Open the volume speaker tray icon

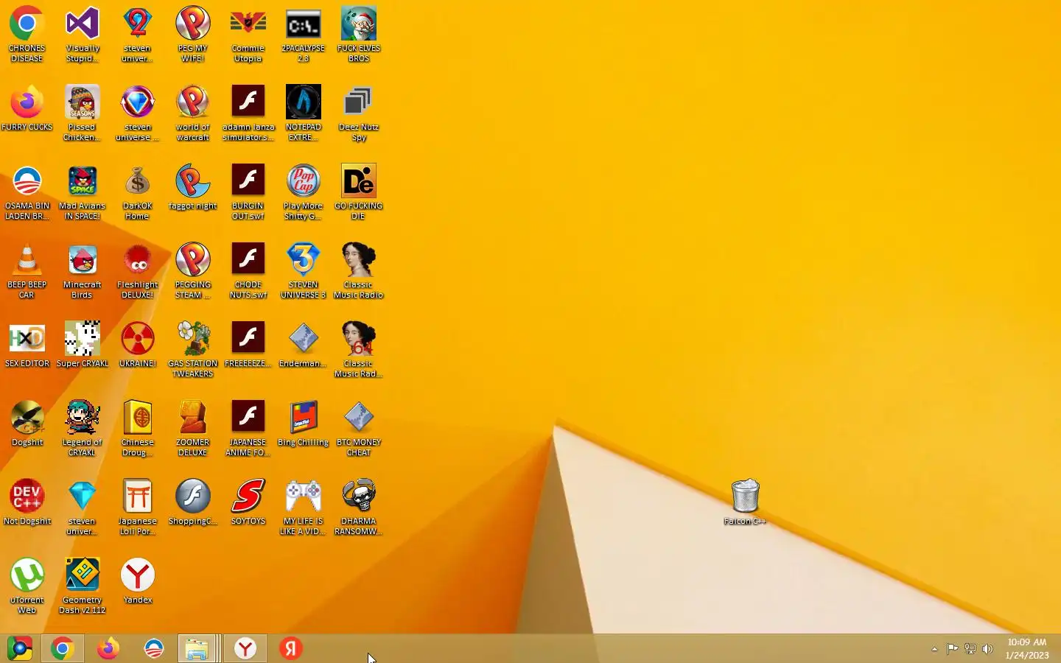click(x=987, y=649)
